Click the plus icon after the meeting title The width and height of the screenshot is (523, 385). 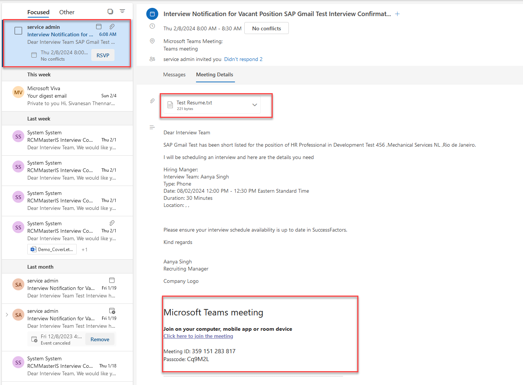coord(397,14)
